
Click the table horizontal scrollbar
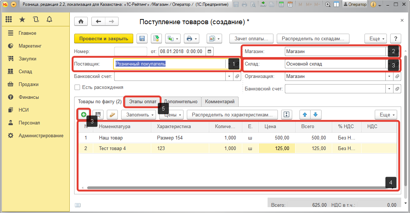coord(235,188)
